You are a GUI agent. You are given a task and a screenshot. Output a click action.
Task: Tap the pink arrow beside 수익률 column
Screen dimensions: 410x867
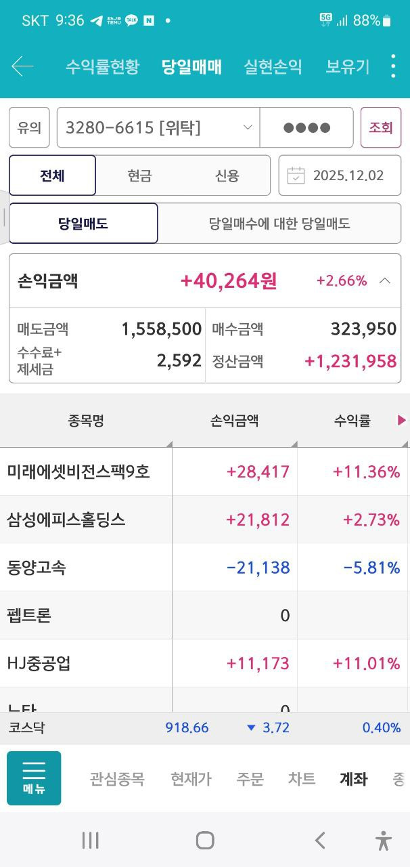tap(402, 421)
